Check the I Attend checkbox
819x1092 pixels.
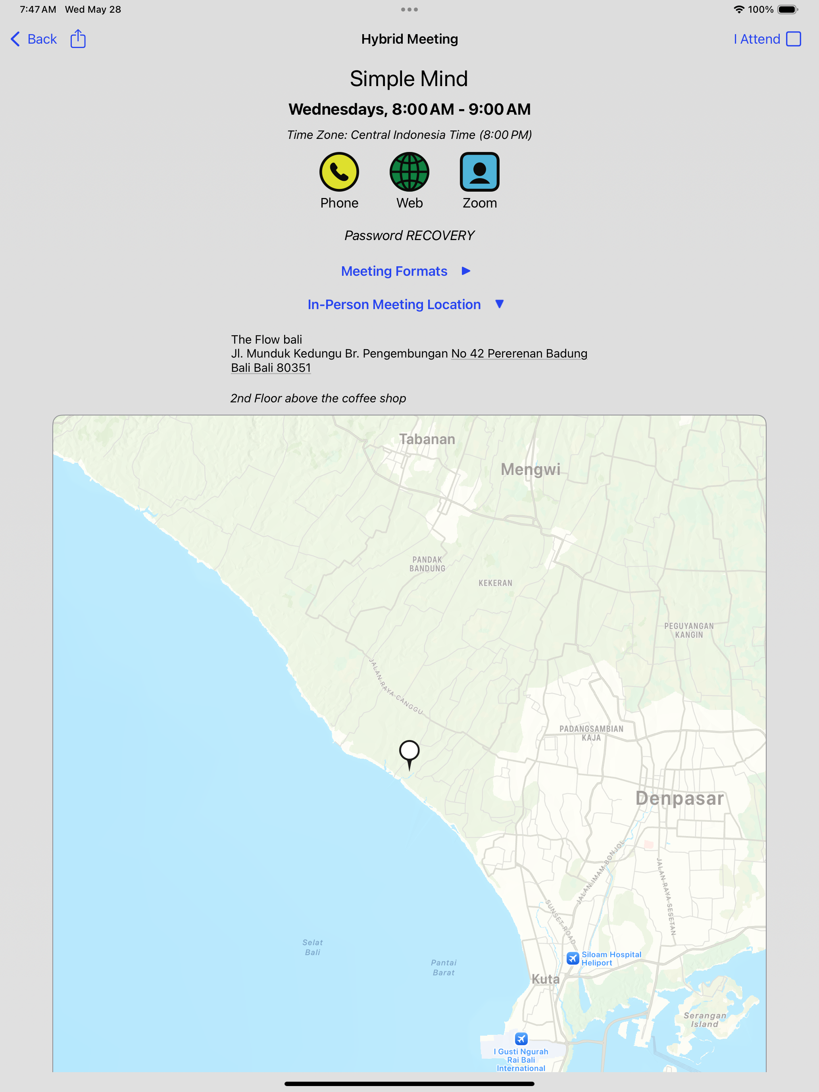point(793,39)
